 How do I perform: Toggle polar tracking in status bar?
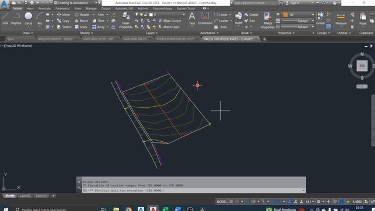[x=254, y=202]
